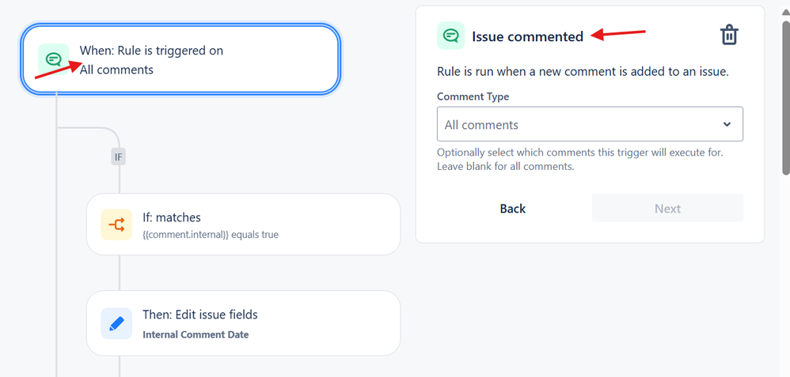Click the orange branch icon on the If: matches condition
The width and height of the screenshot is (790, 377).
coord(116,225)
